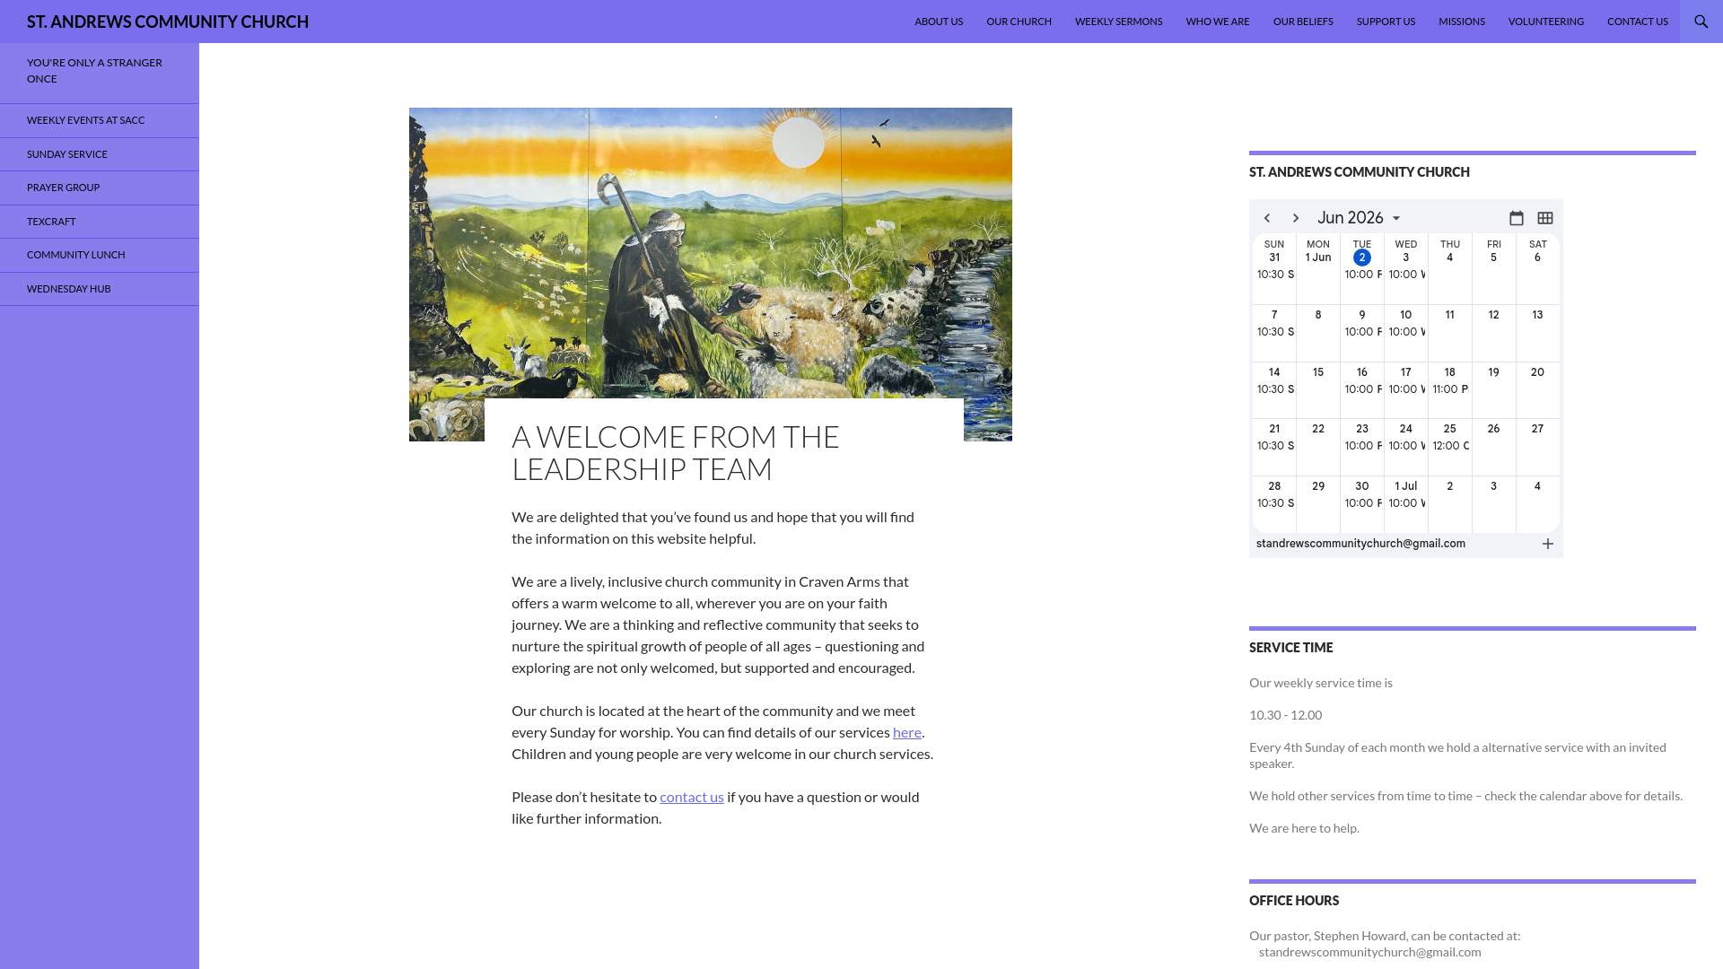
Task: Click the St. Andrews Community Church site title
Action: tap(168, 22)
